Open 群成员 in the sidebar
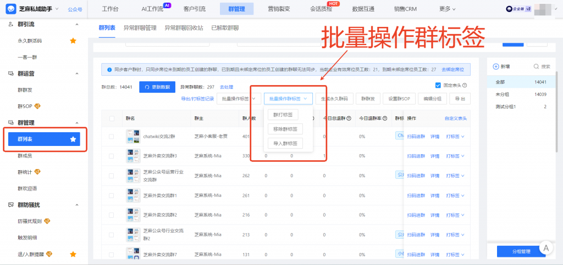563x265 pixels. tap(25, 156)
